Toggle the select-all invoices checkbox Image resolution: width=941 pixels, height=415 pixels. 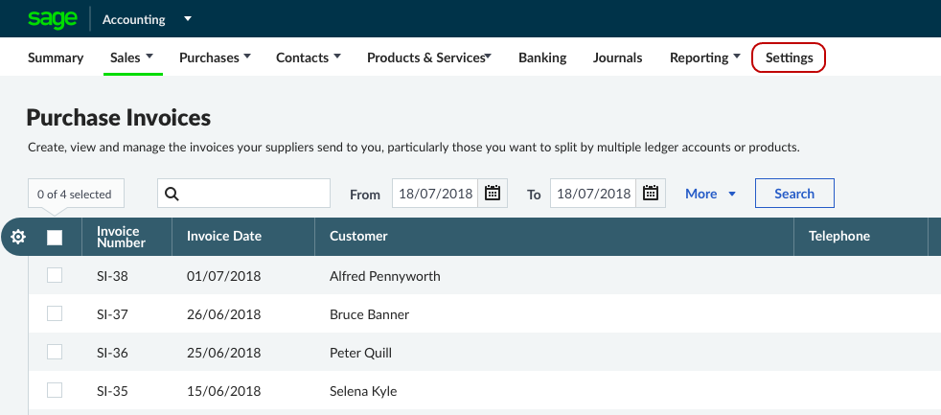tap(55, 237)
